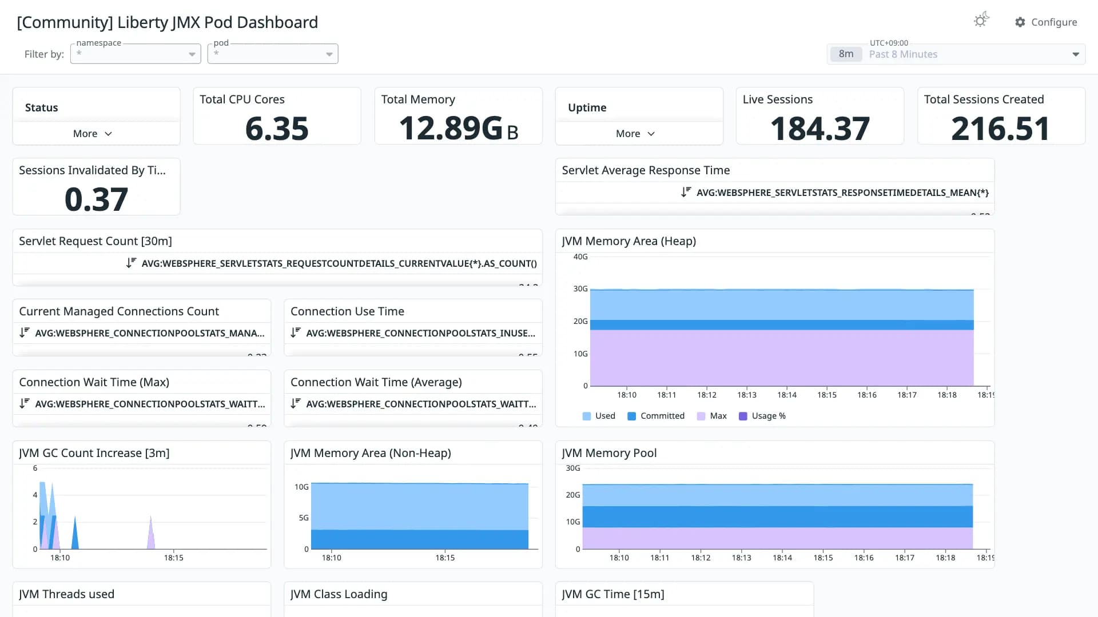Click the AVG:WEBSPHERE_CONNECTIONPOOLSTATS_MANA... column header

pyautogui.click(x=150, y=333)
